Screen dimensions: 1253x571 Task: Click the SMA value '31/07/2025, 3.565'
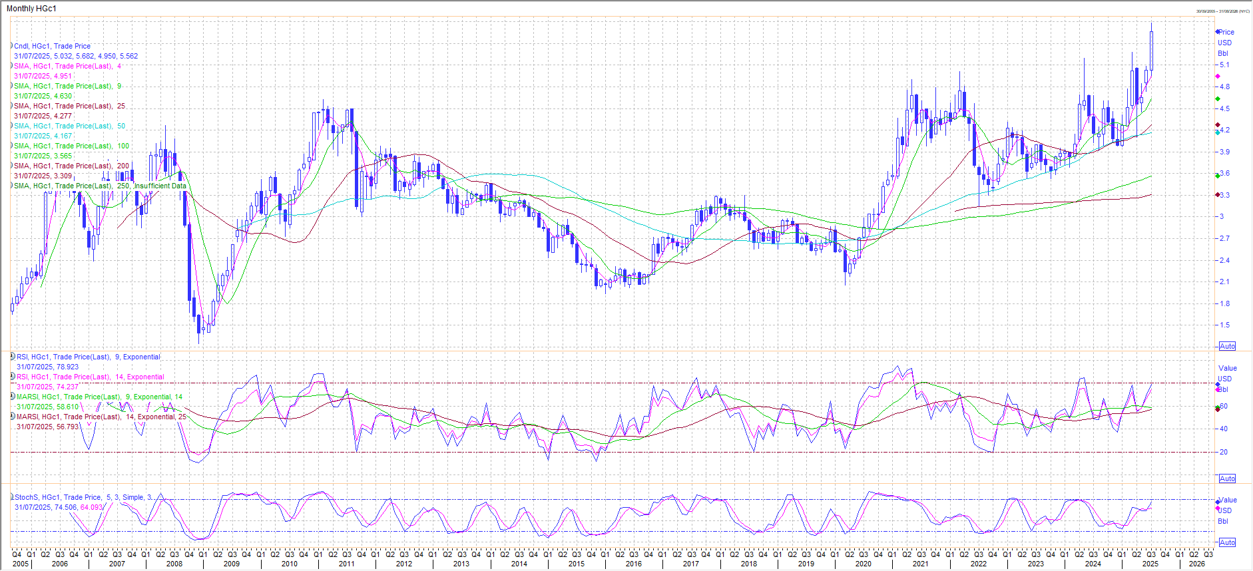(43, 156)
